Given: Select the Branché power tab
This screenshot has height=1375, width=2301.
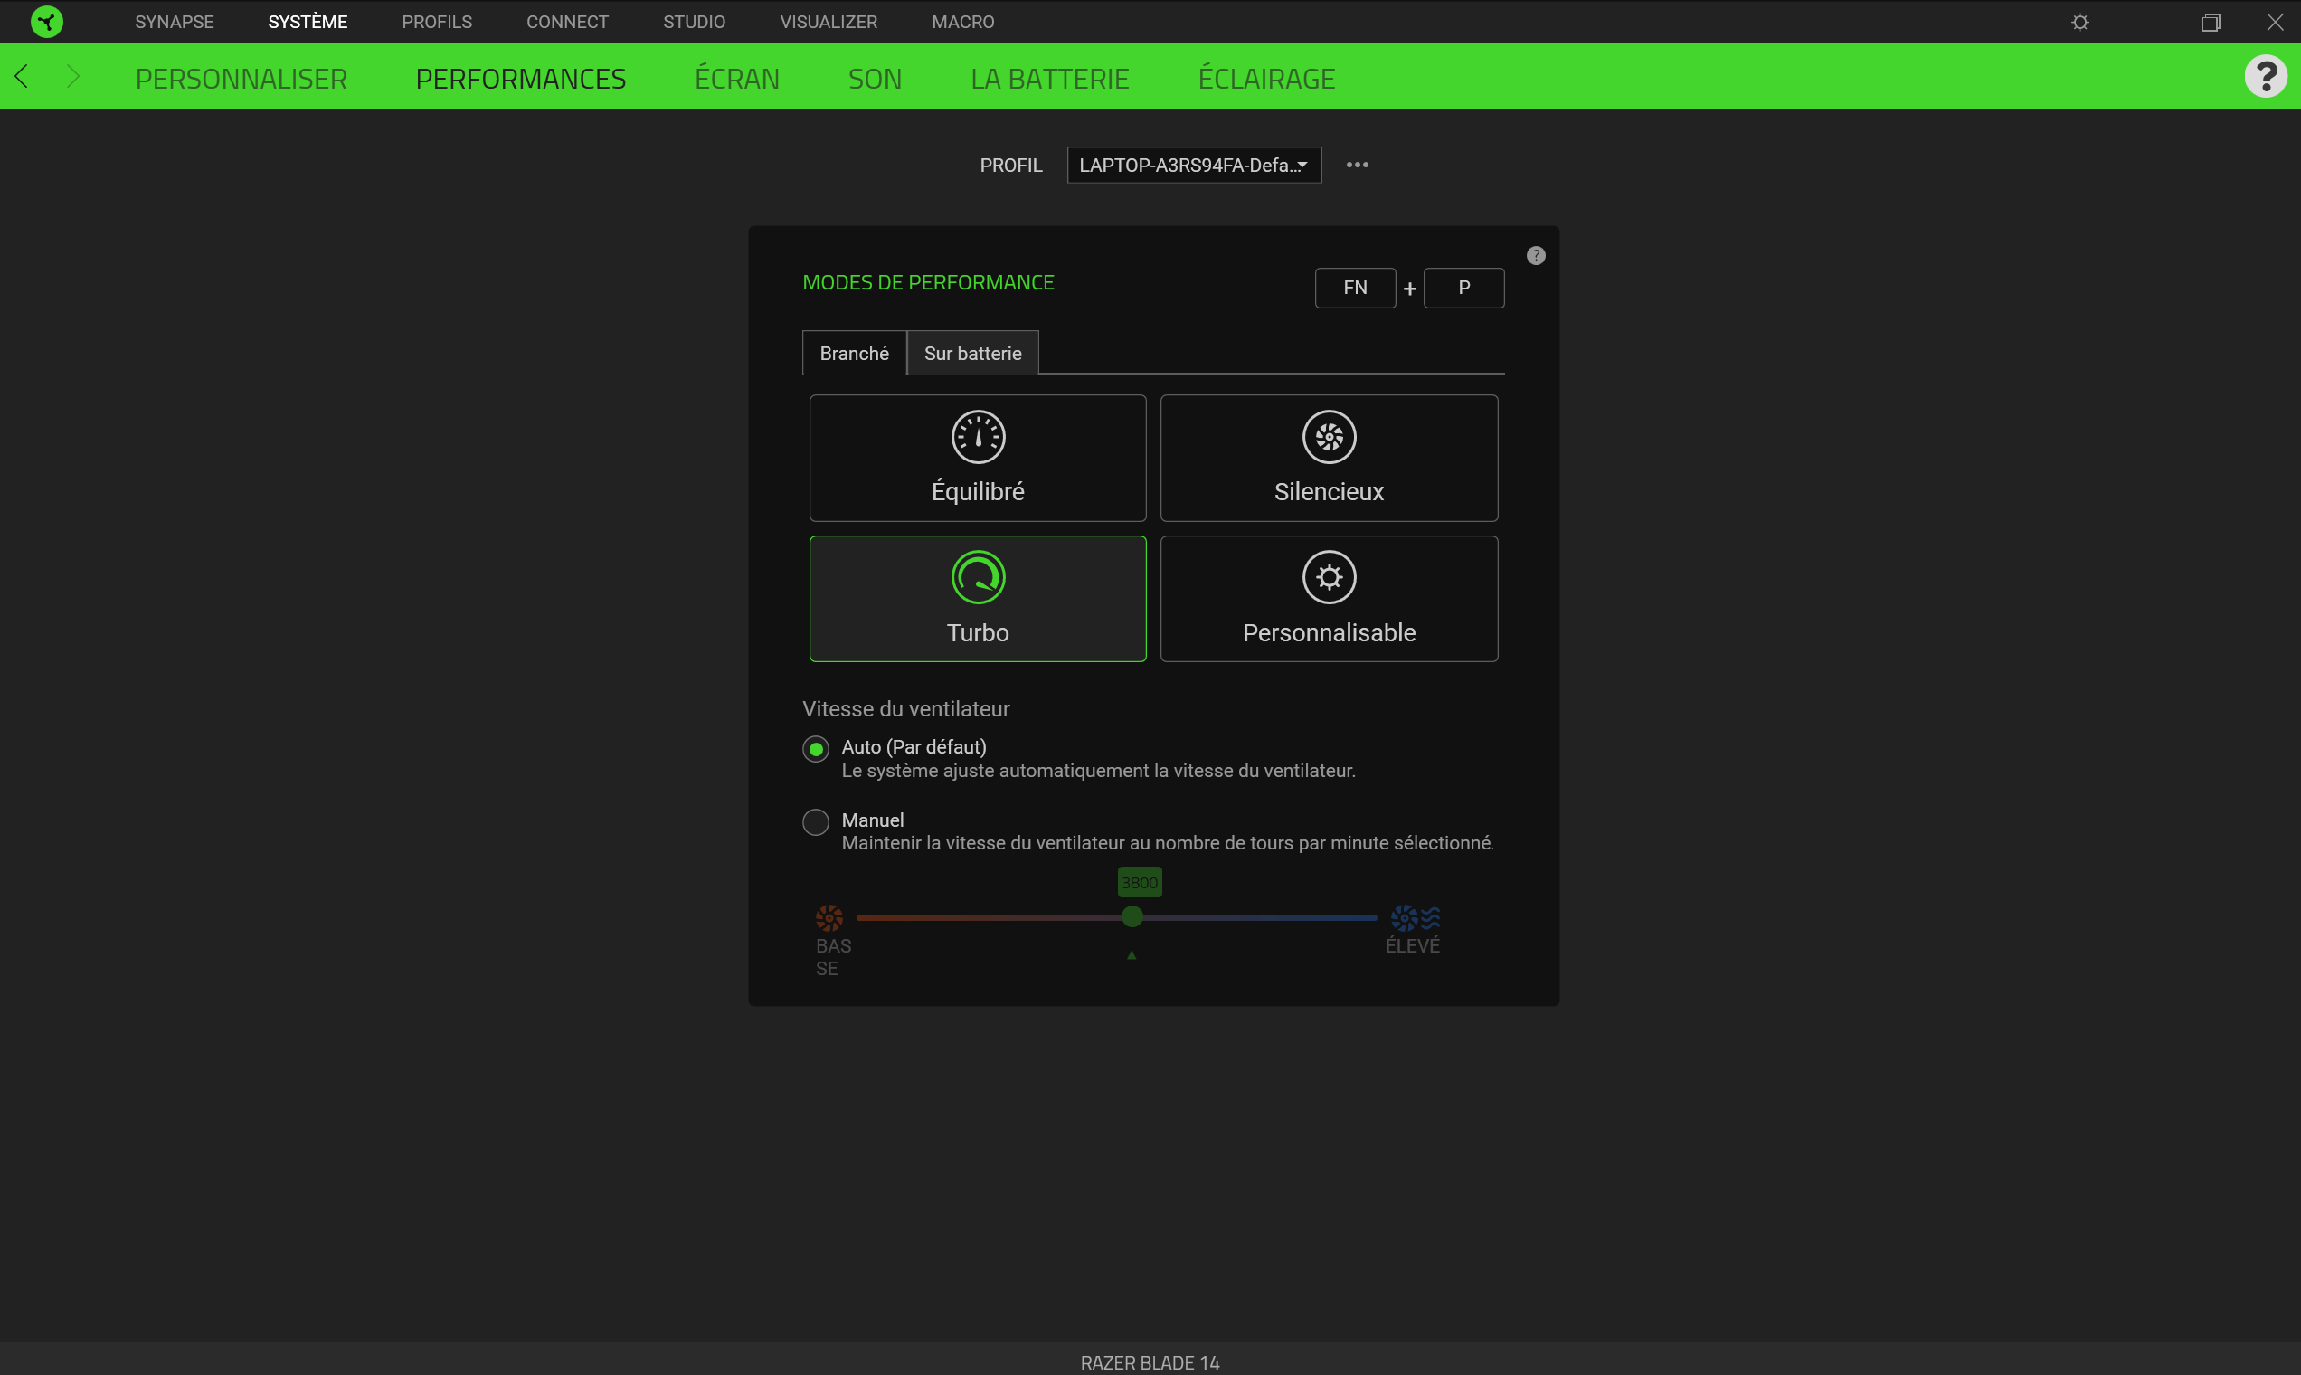Looking at the screenshot, I should (x=853, y=353).
